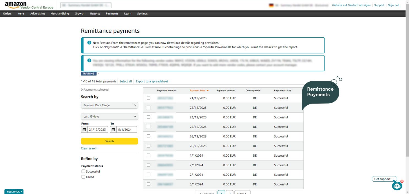Open the support chatbot robot icon

point(397,186)
